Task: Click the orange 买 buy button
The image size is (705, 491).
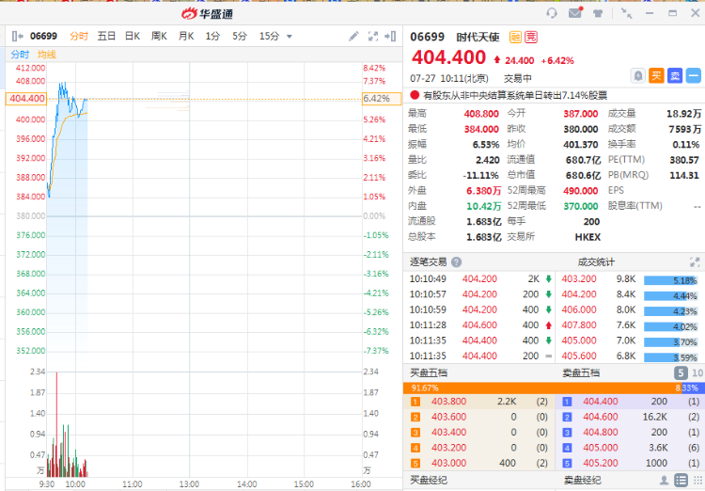Action: 656,75
